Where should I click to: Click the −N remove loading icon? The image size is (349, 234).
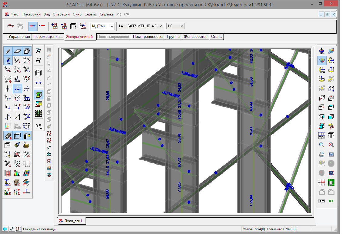64,26
